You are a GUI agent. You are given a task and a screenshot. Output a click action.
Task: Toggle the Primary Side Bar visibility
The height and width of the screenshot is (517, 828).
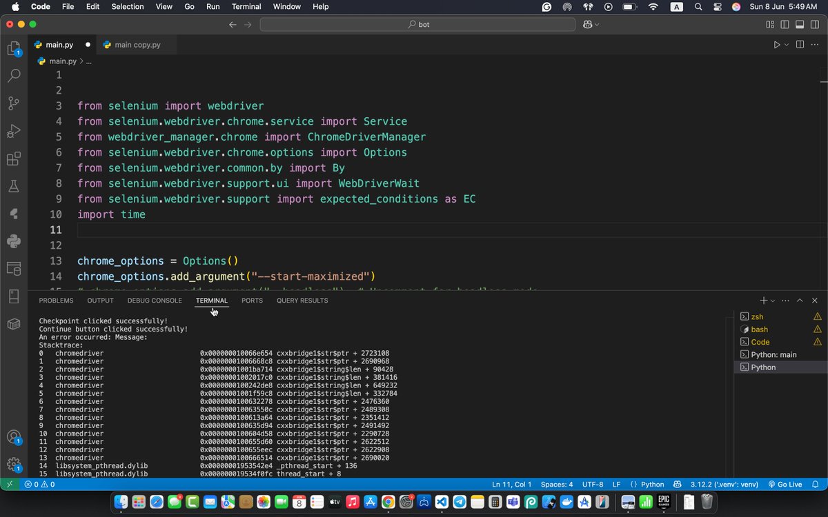point(785,24)
